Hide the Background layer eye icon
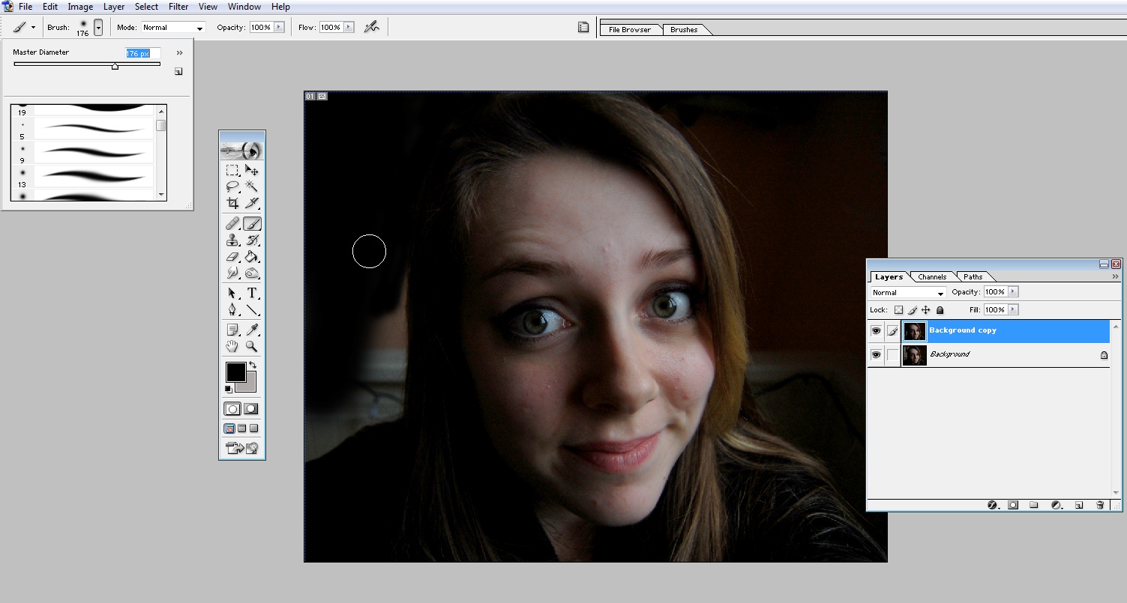This screenshot has height=603, width=1127. 876,354
